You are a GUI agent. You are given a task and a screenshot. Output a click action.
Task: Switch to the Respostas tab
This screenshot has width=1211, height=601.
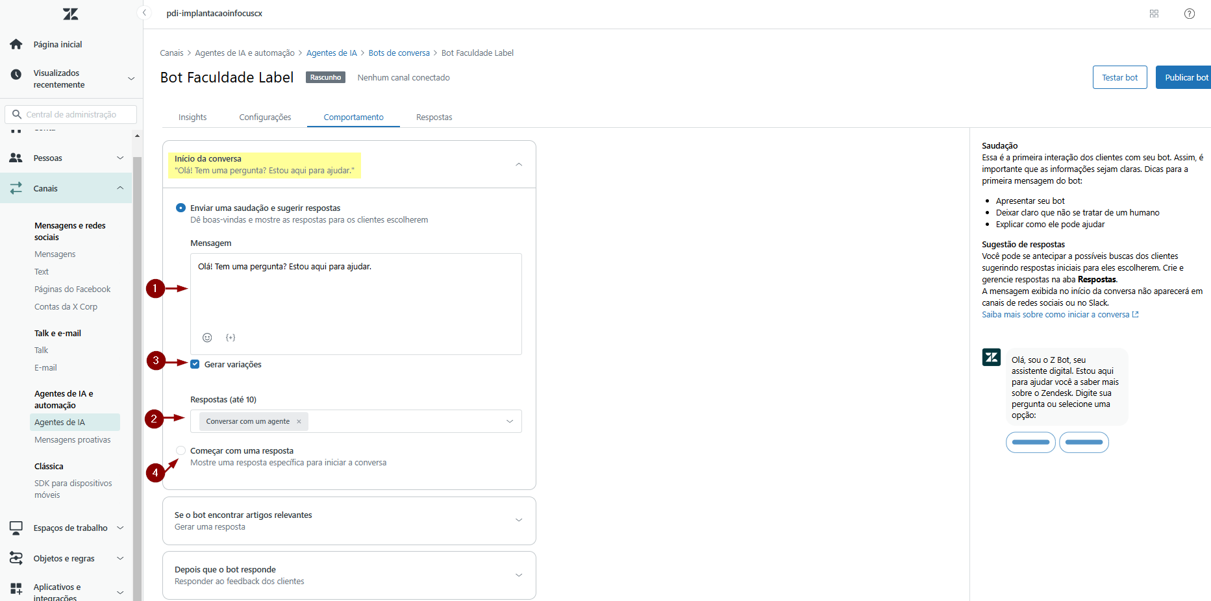point(434,117)
